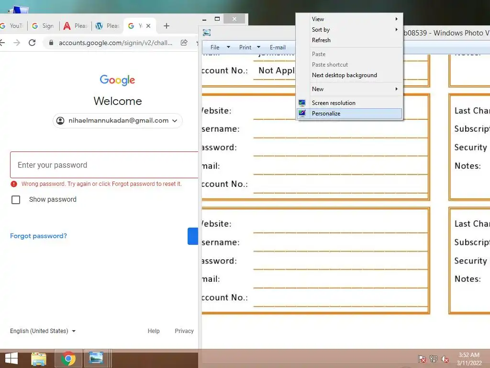The image size is (490, 368).
Task: Click E-mail in the Photo Viewer toolbar
Action: coord(278,47)
